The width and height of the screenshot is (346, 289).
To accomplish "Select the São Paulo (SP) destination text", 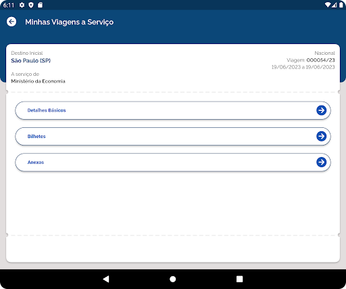I will coord(31,60).
